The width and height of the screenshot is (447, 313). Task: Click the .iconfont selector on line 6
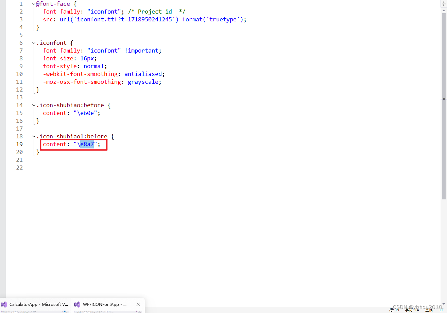[x=51, y=43]
